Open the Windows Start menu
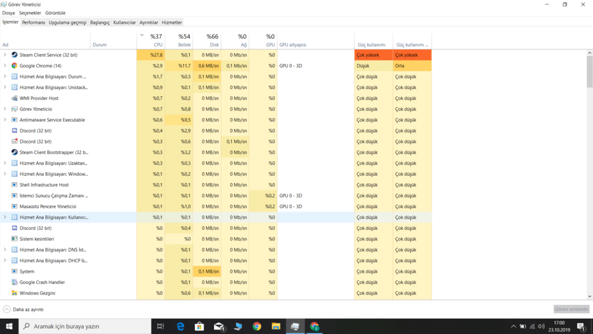The height and width of the screenshot is (334, 593). tap(9, 326)
